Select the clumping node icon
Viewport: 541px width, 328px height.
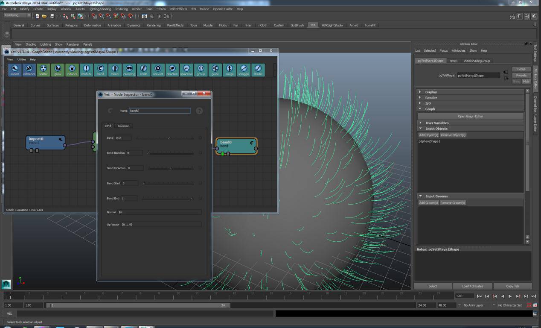pos(129,70)
